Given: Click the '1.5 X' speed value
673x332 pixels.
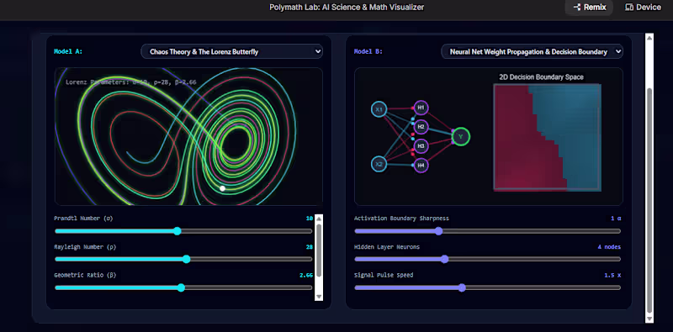Looking at the screenshot, I should coord(612,276).
